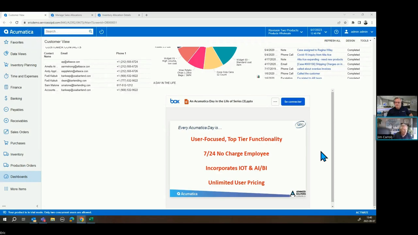Open File Explorer from the taskbar
This screenshot has height=235, width=418.
[x=53, y=219]
